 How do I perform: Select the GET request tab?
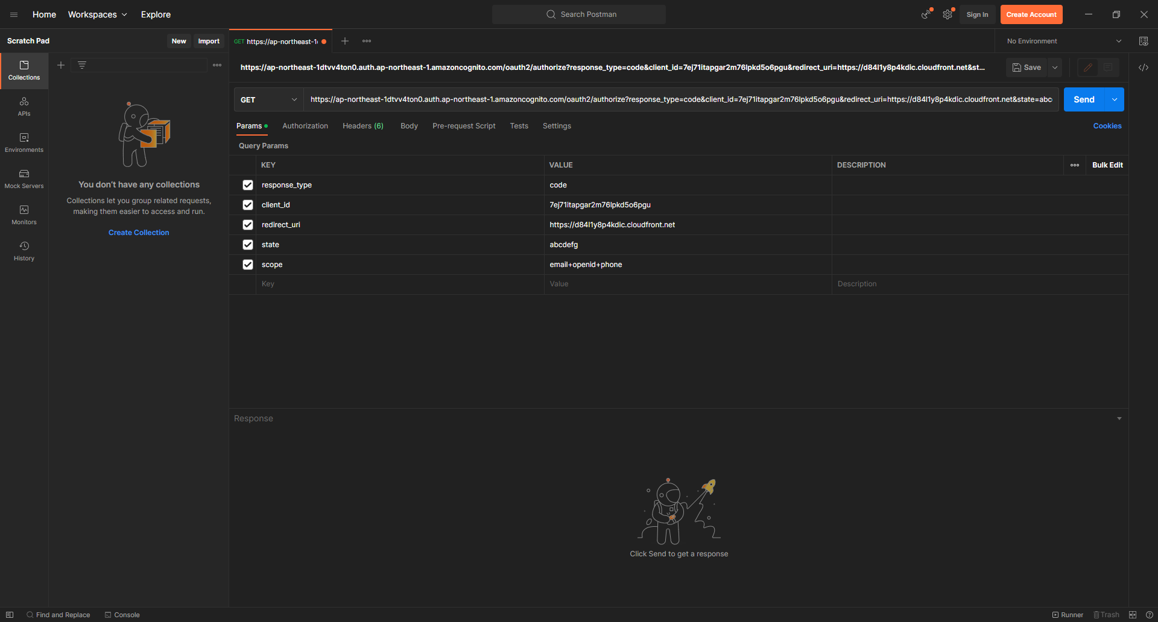pyautogui.click(x=280, y=42)
